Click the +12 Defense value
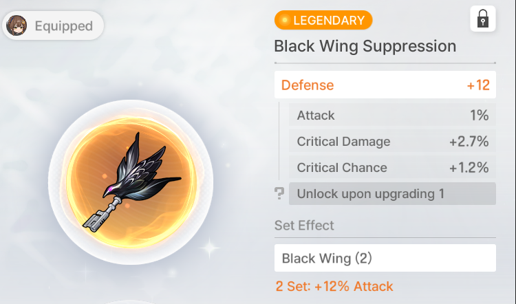Viewport: 516px width, 304px height. click(478, 85)
